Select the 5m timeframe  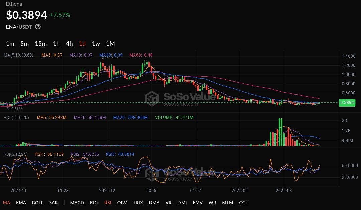coord(25,44)
